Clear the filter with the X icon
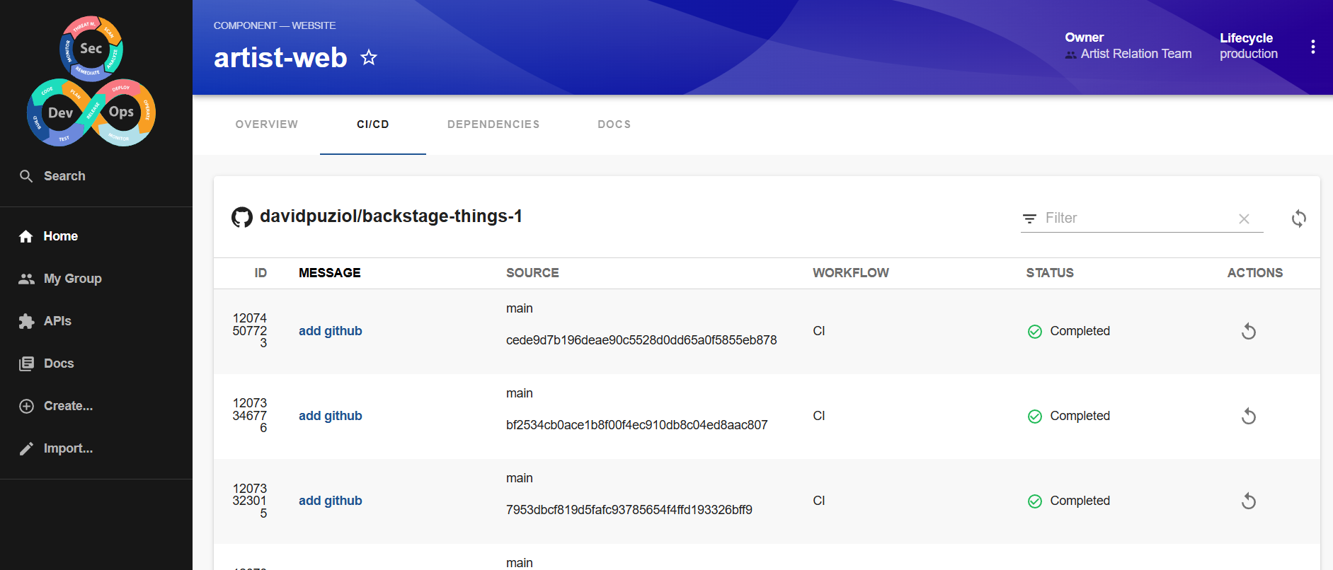The height and width of the screenshot is (570, 1333). tap(1244, 219)
